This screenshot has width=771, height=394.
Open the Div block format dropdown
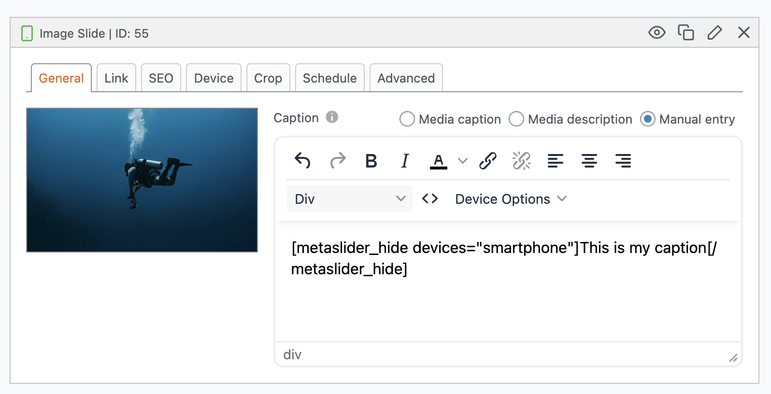349,198
